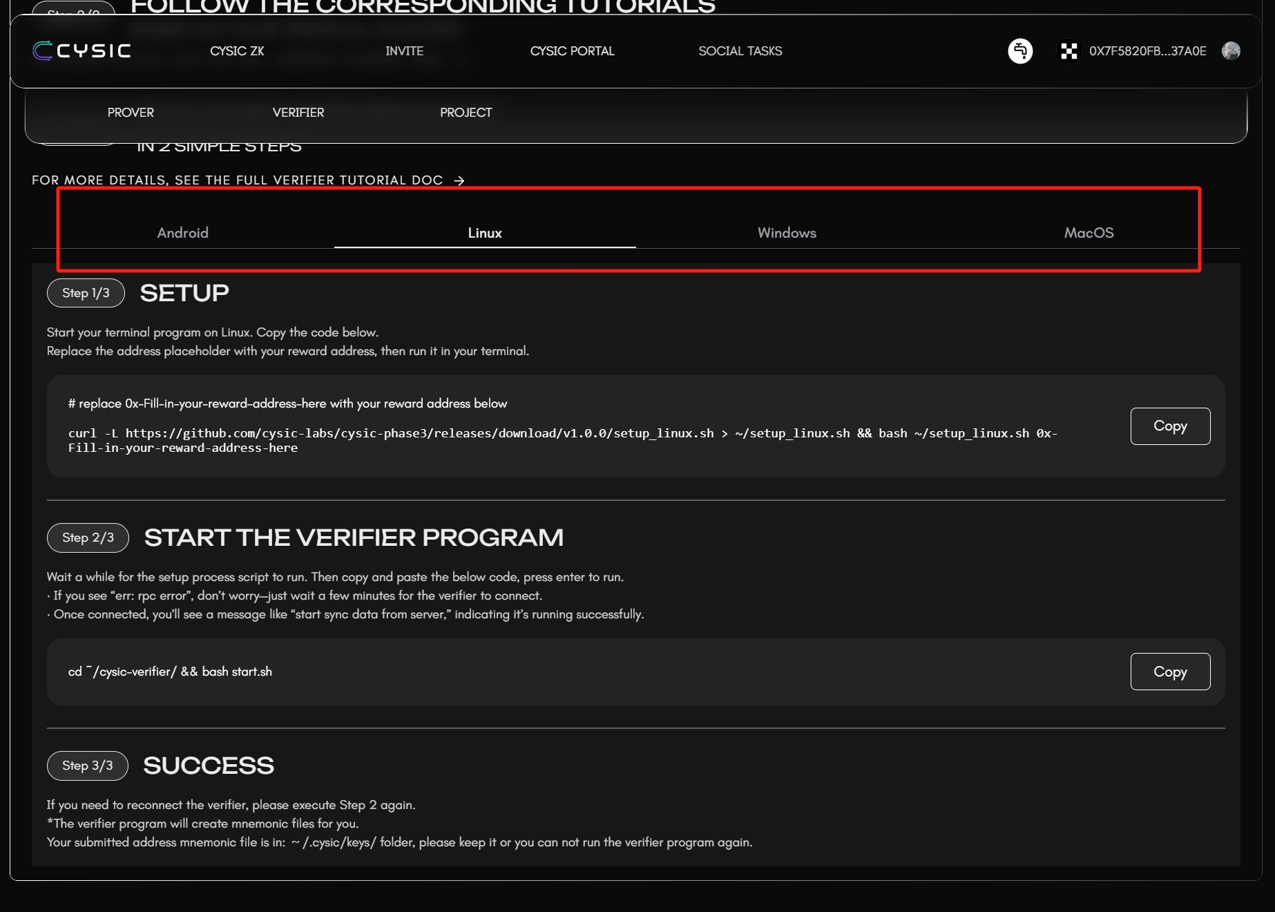Click the START THE VERIFIER PROGRAM heading
This screenshot has width=1275, height=912.
(354, 538)
